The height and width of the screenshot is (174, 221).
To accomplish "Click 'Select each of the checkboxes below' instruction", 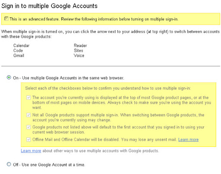I will pos(108,88).
